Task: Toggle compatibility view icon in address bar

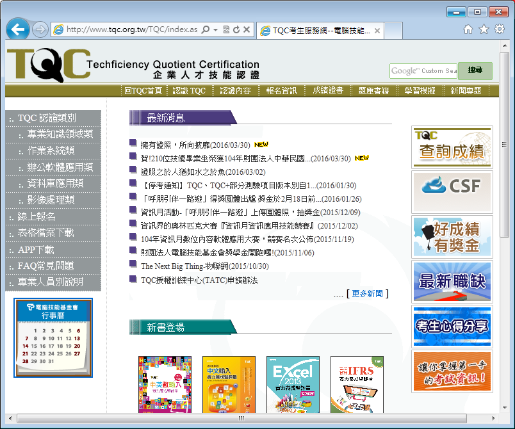Action: 226,29
